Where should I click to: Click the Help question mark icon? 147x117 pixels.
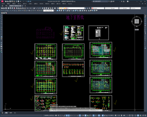[x=55, y=8]
